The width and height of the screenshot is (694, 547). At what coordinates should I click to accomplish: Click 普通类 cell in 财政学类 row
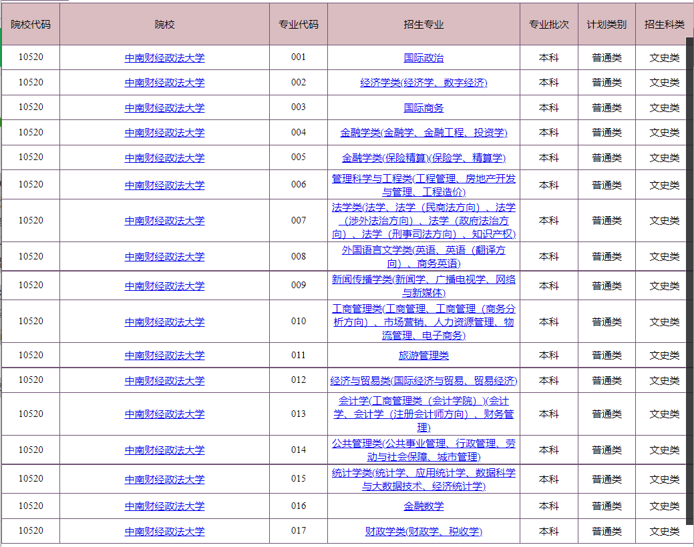tap(606, 532)
